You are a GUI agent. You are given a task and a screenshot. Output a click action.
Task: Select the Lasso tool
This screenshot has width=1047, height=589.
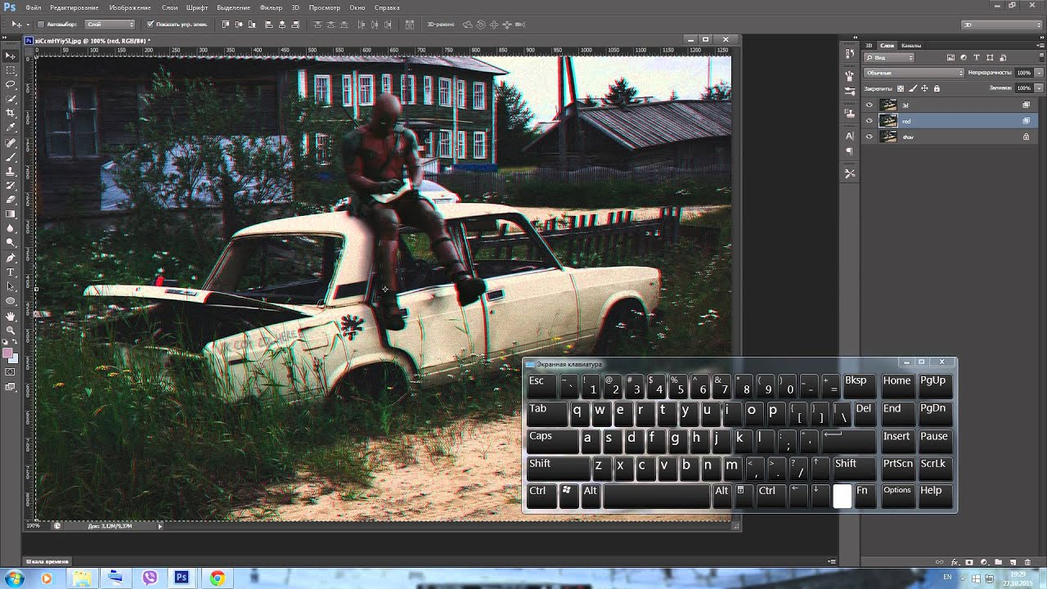pos(11,84)
